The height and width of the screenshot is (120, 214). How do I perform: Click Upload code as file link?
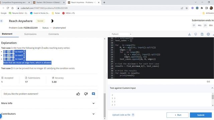(121, 115)
